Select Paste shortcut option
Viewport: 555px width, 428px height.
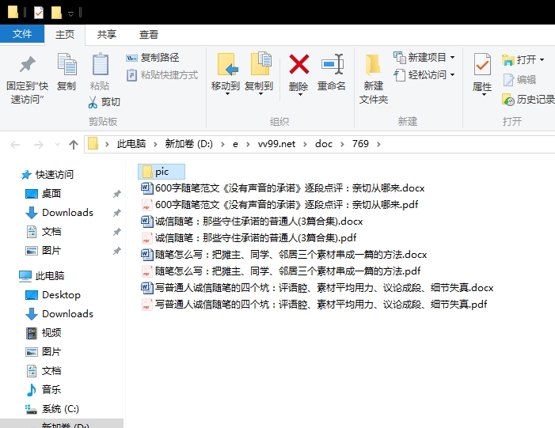pyautogui.click(x=162, y=75)
